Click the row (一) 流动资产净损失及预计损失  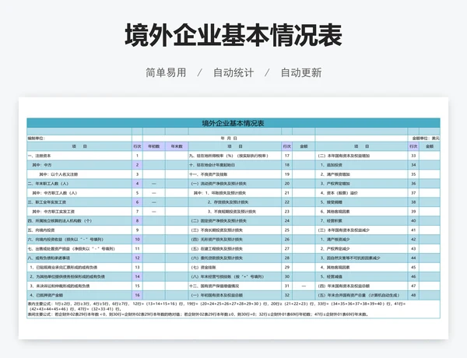[235, 184]
